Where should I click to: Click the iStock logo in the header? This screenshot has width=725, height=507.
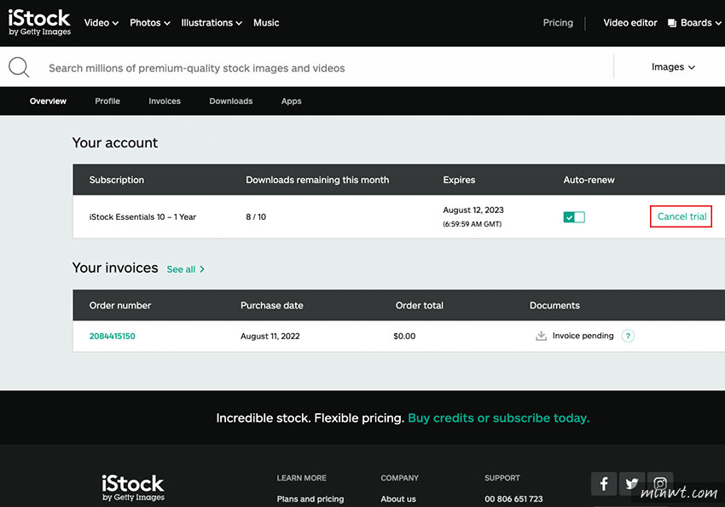(39, 22)
